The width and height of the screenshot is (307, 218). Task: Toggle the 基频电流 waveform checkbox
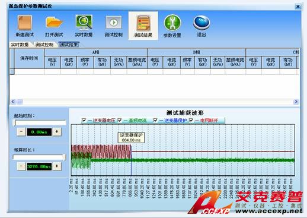(x=119, y=120)
